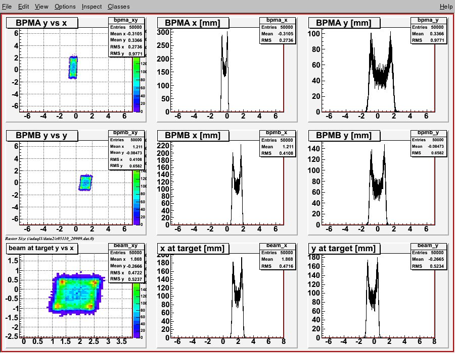Click the bpma_xy statistics box
The height and width of the screenshot is (353, 455).
[x=126, y=37]
